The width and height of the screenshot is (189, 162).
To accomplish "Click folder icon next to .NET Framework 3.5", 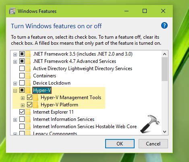I will tap(28, 54).
